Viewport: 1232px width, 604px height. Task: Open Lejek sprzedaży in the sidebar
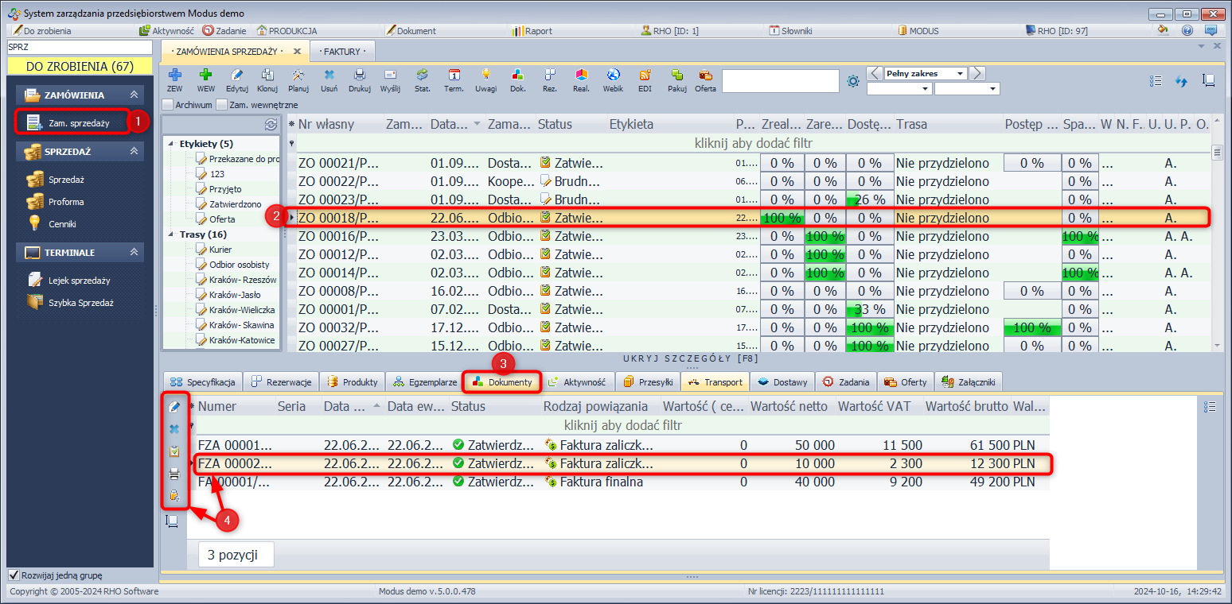[x=78, y=281]
